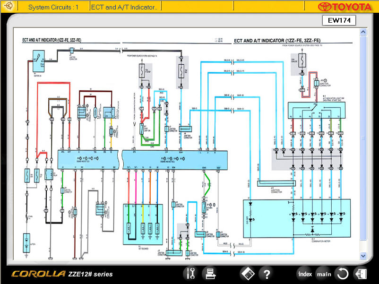Click right diagram title ECT AND A/T INDICATOR (1ZZ-FE, 3ZZ-FE)
Viewport: 379px width, 284px height.
pyautogui.click(x=277, y=41)
